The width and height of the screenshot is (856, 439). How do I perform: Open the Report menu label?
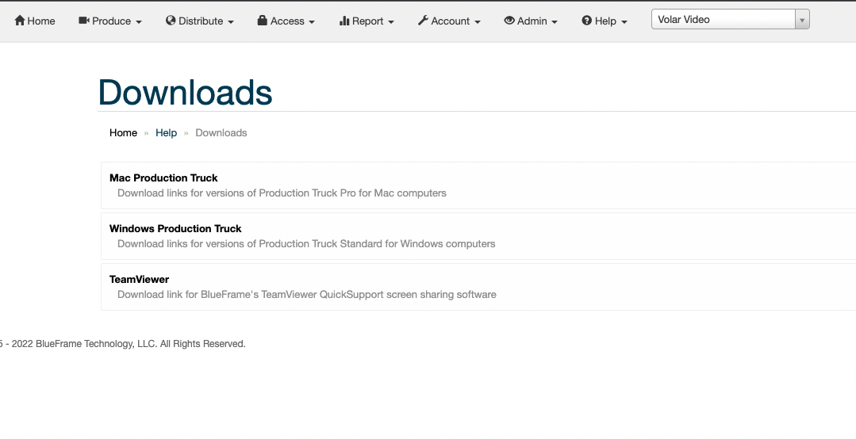367,21
